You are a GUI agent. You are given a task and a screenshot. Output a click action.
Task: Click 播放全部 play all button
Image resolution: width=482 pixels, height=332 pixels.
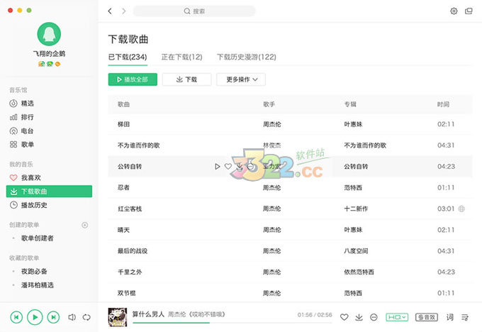133,79
